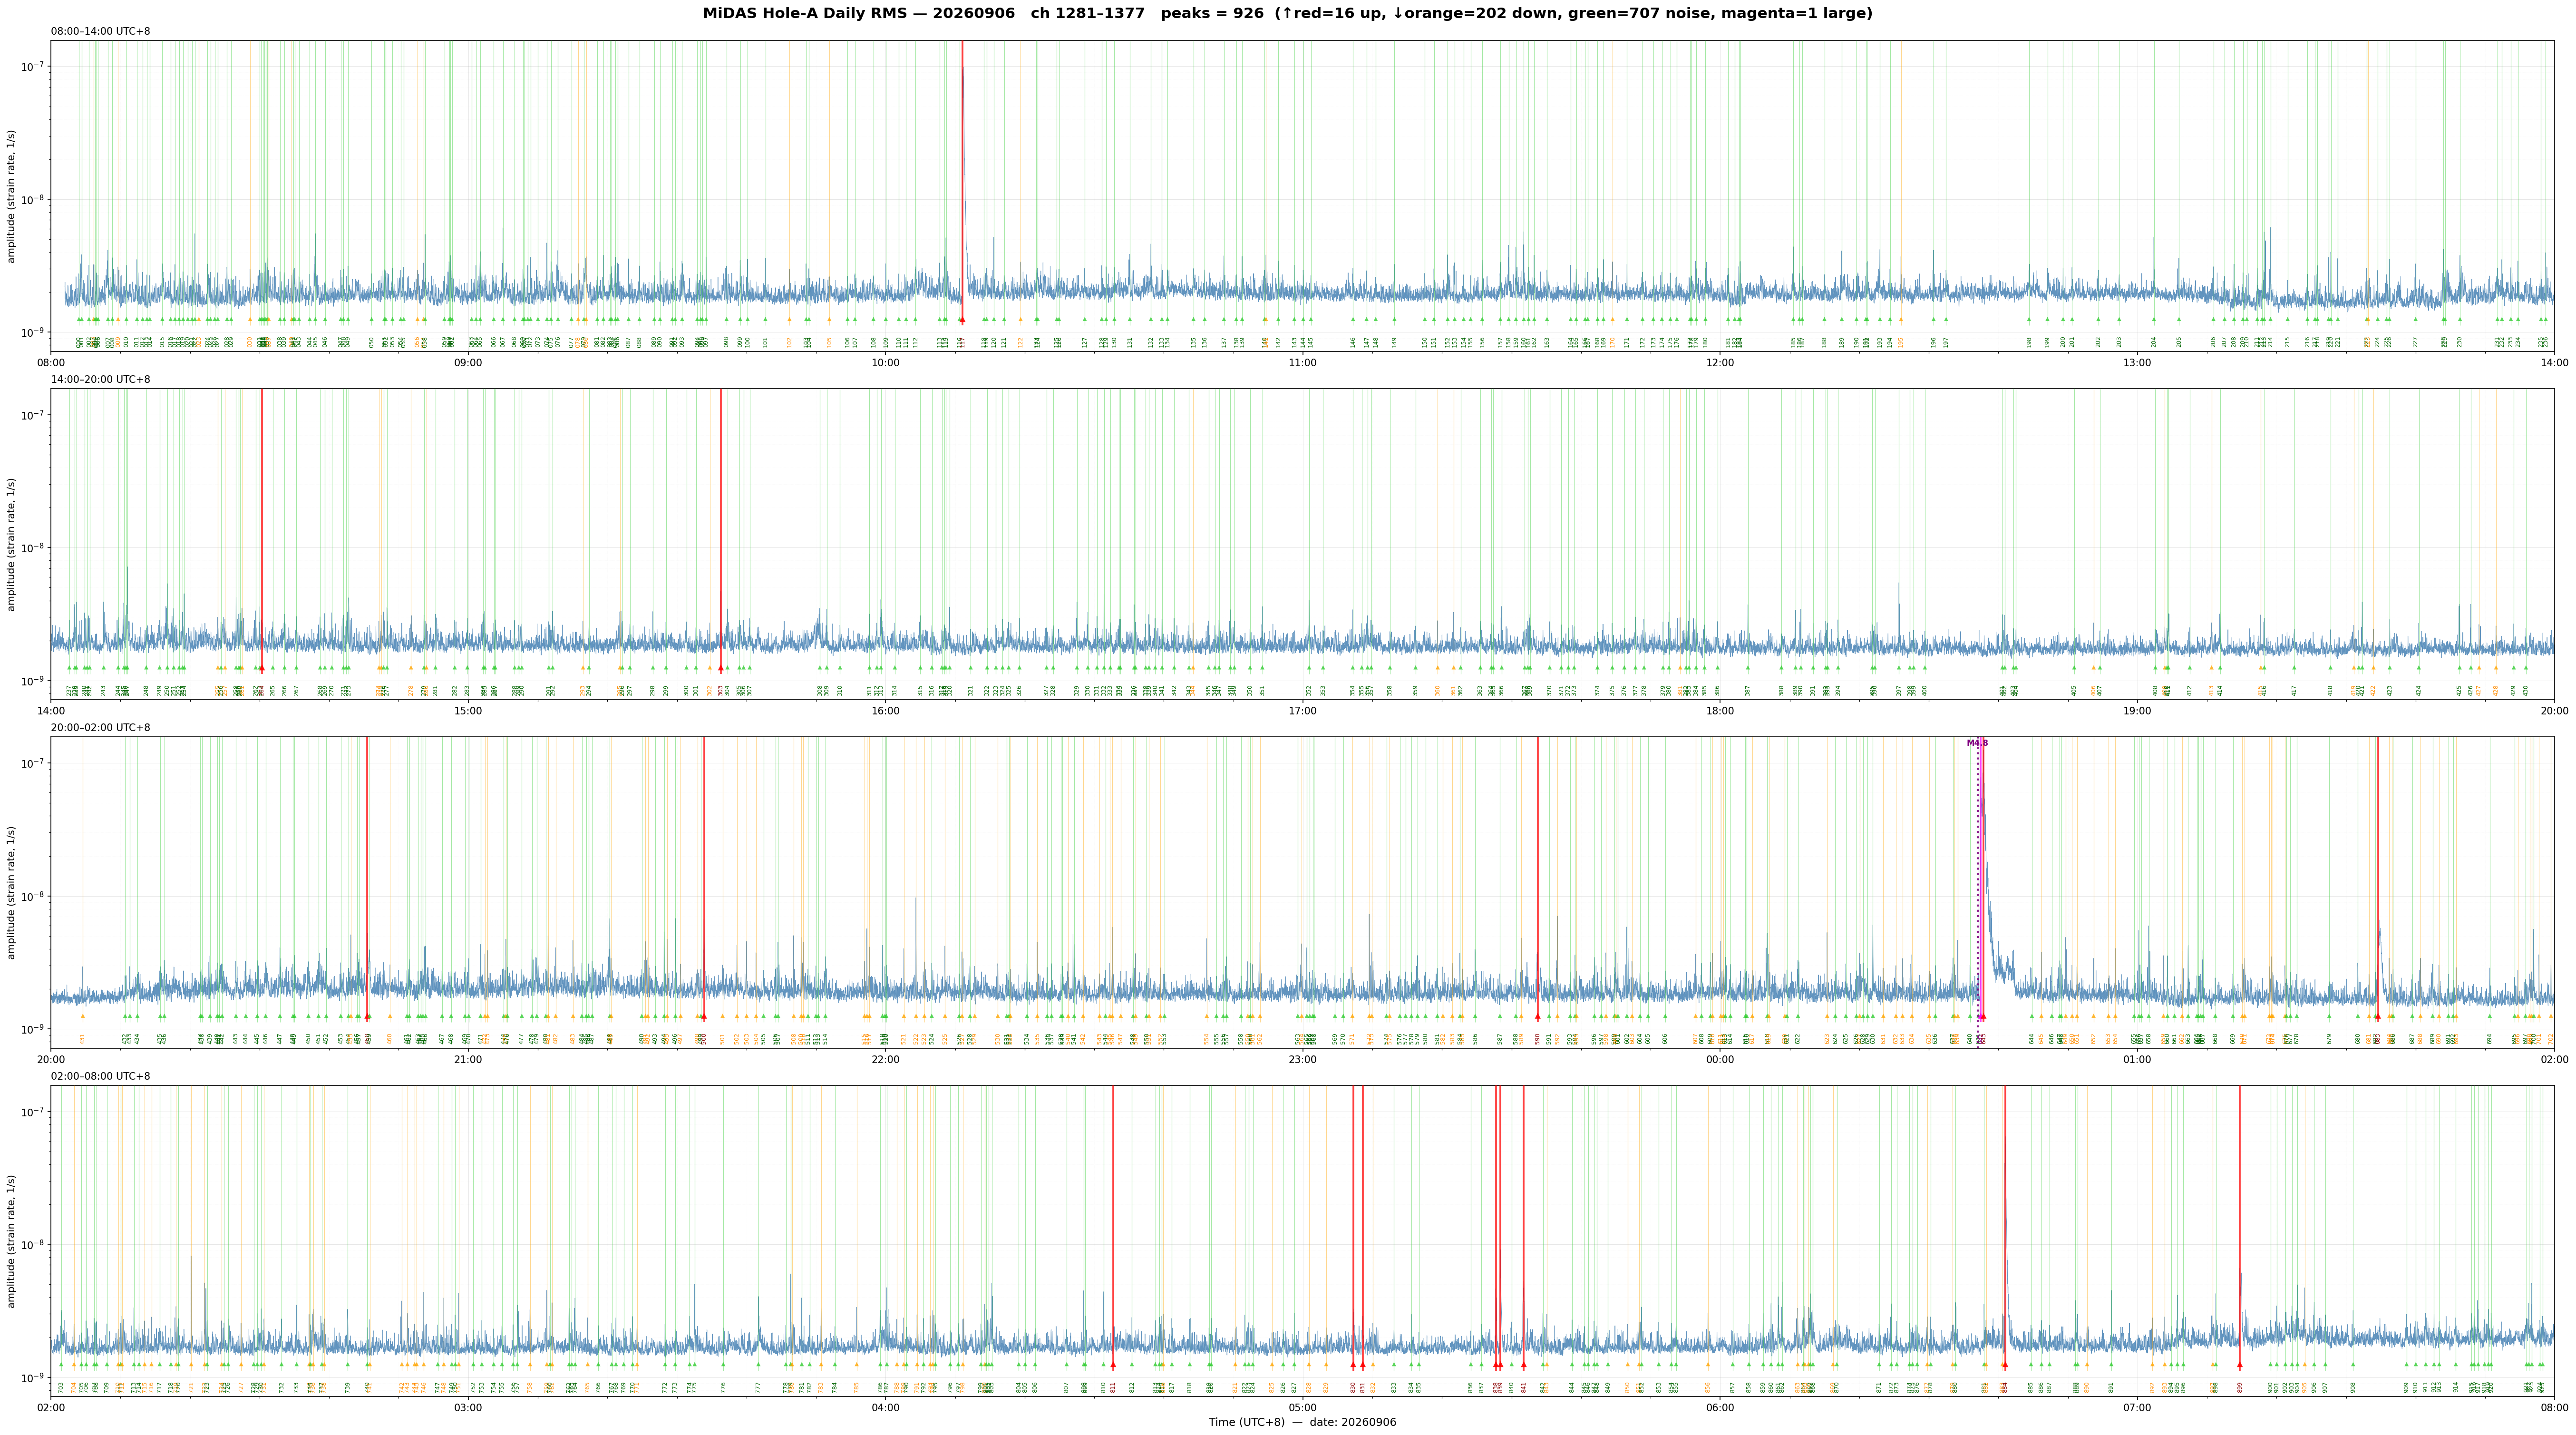Click the red marker between 20:00 and 21:00
This screenshot has height=1435, width=2576.
[x=367, y=1017]
